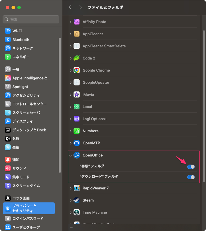Collapse the OpenOffice entry
Image resolution: width=206 pixels, height=231 pixels.
pos(71,155)
